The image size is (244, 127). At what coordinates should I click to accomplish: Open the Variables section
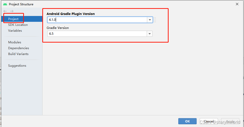click(x=15, y=31)
